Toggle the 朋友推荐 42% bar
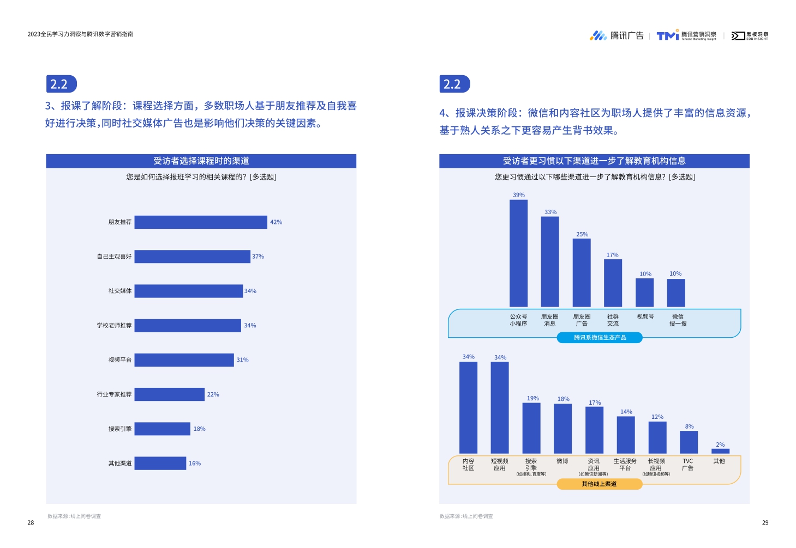 point(200,222)
